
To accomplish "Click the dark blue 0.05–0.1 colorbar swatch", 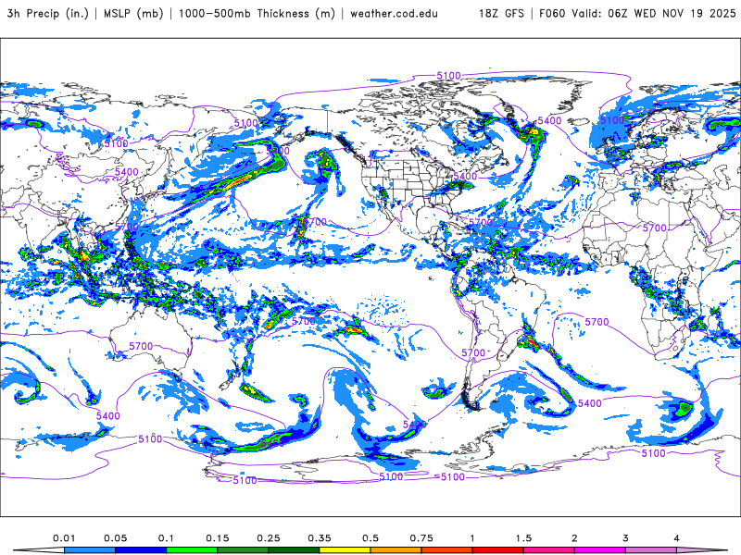I will (141, 550).
